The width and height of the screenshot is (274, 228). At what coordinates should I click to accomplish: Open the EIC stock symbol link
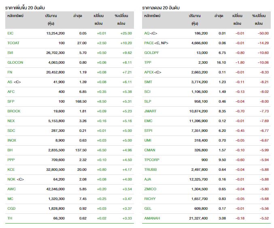tap(10, 33)
